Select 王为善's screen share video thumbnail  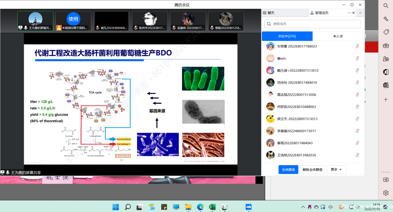point(35,21)
